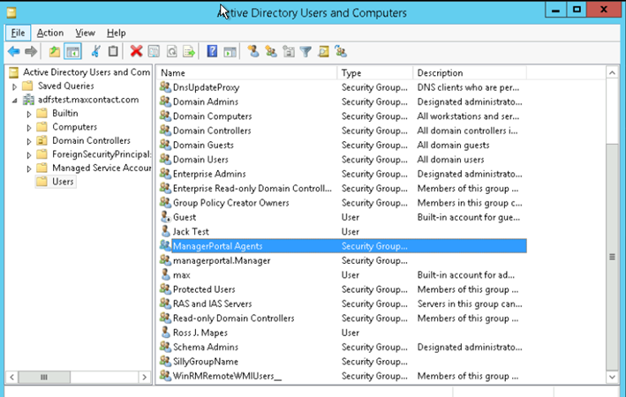Select the Domain Users group
This screenshot has width=626, height=397.
tap(343, 159)
